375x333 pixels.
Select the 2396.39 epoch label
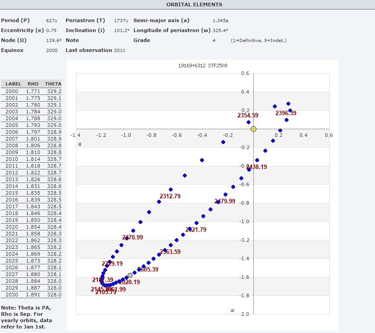[x=286, y=113]
